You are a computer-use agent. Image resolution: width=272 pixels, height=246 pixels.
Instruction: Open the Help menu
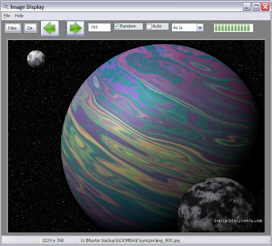pos(19,16)
